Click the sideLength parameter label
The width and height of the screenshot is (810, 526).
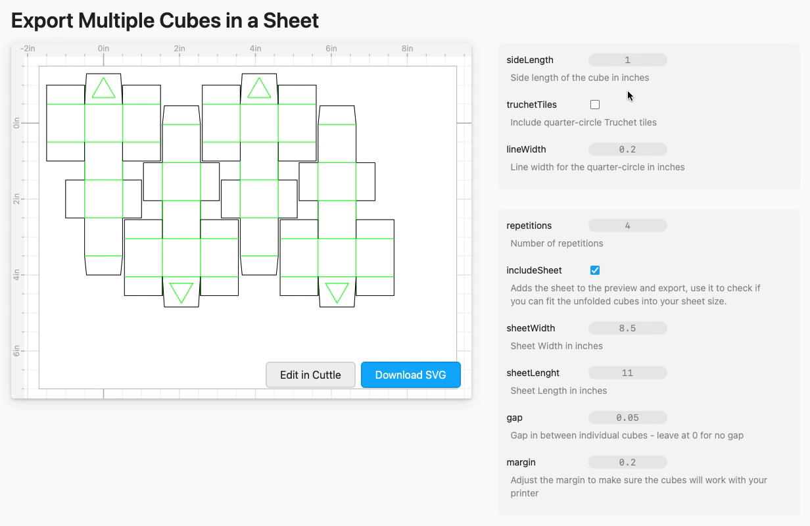531,59
